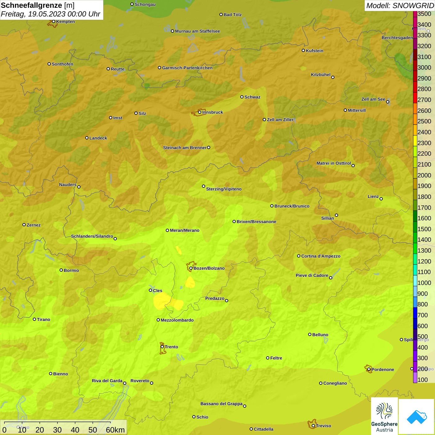The image size is (435, 435).
Task: Click the Bozen/Bolzano city marker
Action: [x=191, y=268]
